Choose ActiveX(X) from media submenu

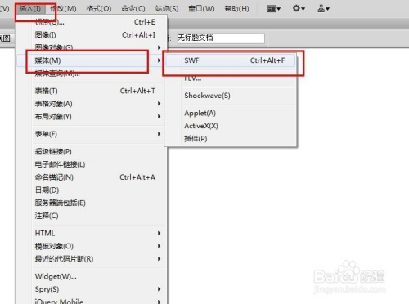(231, 126)
